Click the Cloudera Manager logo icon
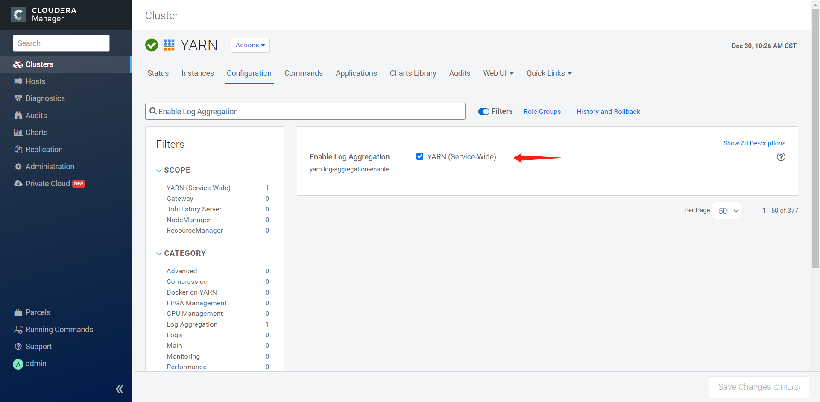This screenshot has width=820, height=402. [18, 15]
